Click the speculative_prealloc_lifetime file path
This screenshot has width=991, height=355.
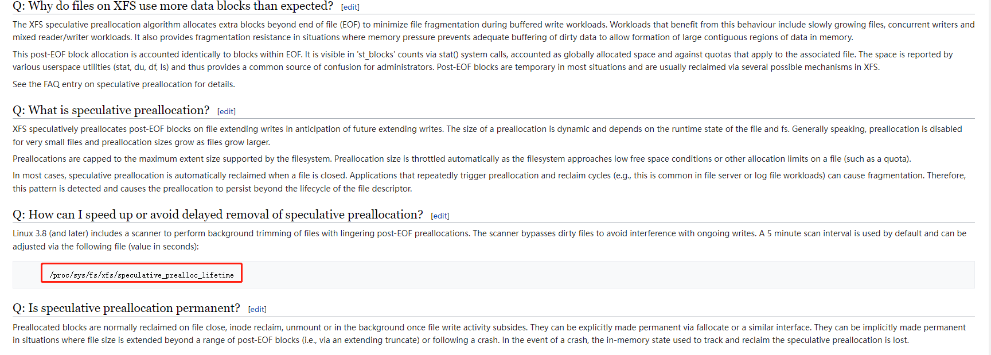click(142, 275)
